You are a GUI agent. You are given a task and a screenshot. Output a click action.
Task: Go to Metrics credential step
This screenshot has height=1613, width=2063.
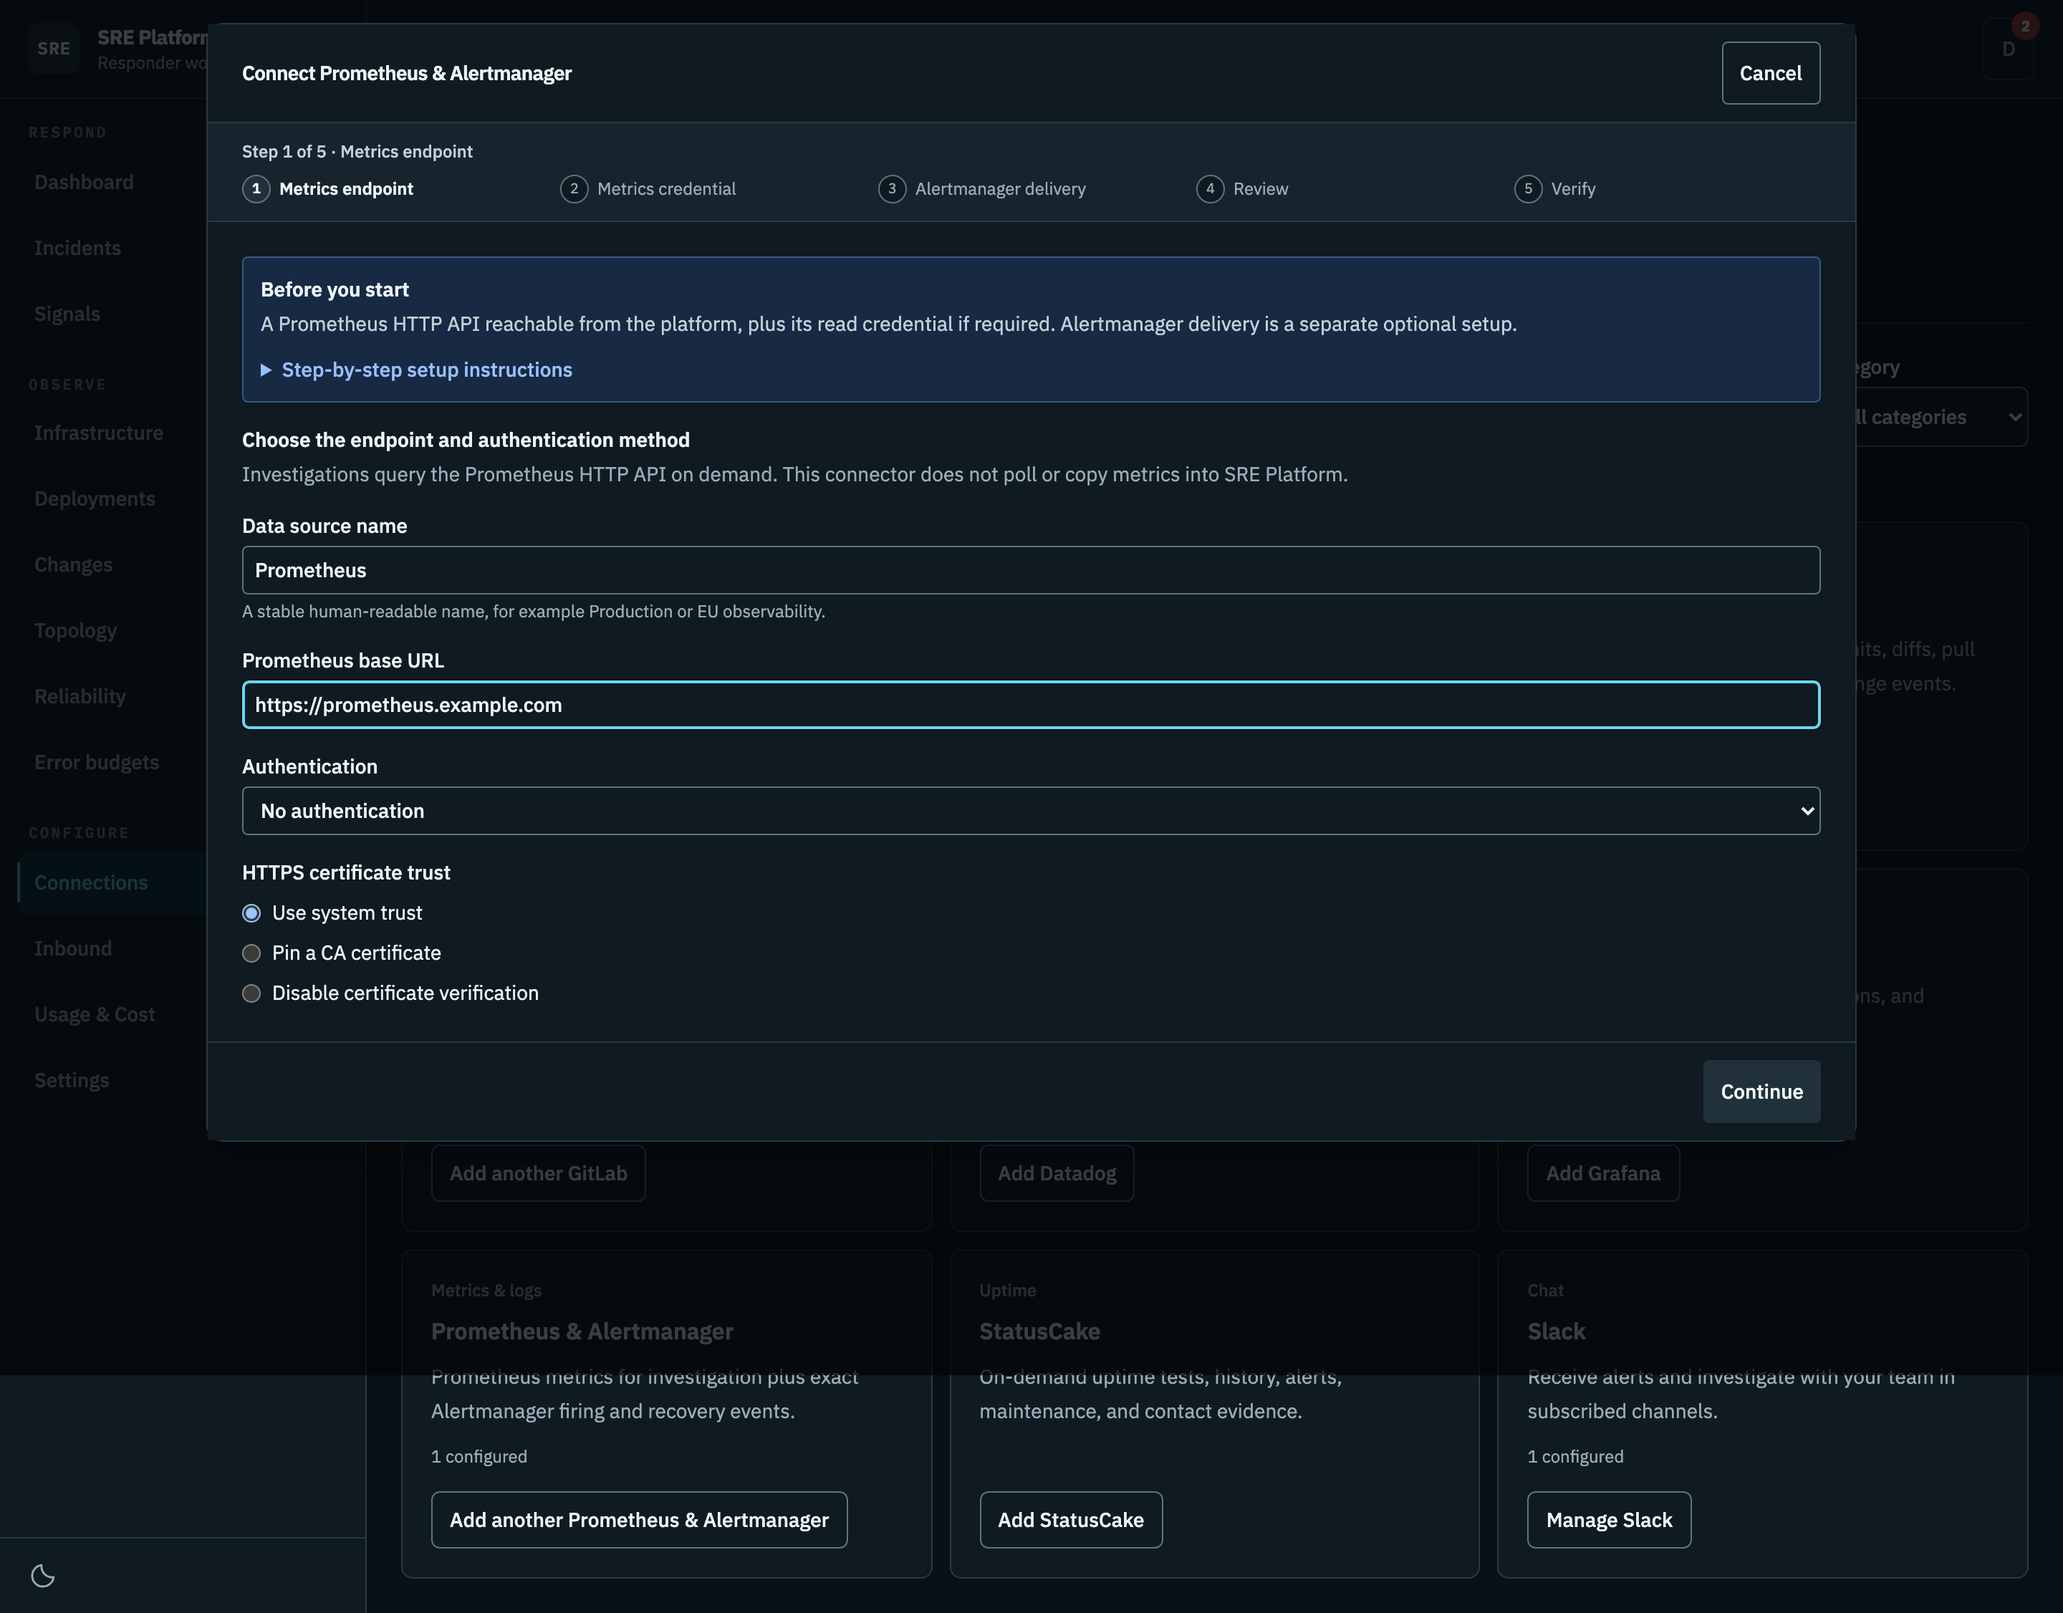pos(648,189)
